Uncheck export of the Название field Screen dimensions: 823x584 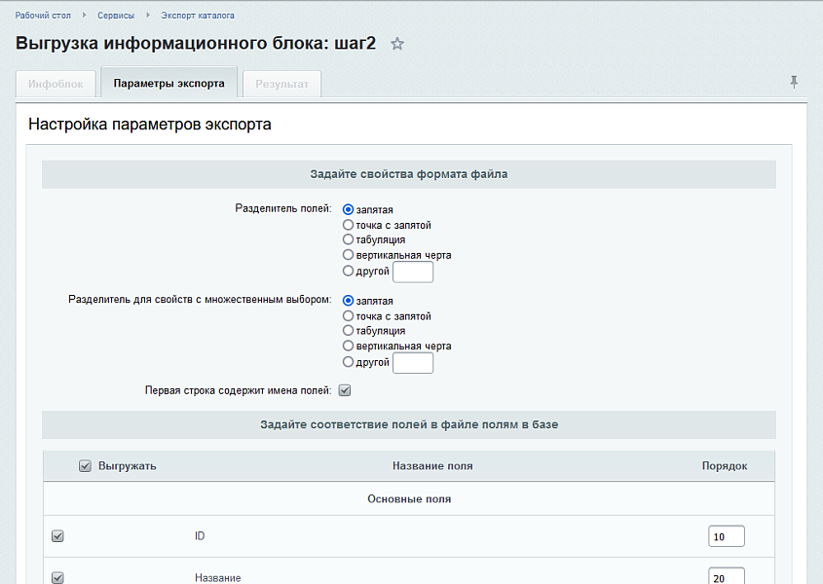click(58, 577)
